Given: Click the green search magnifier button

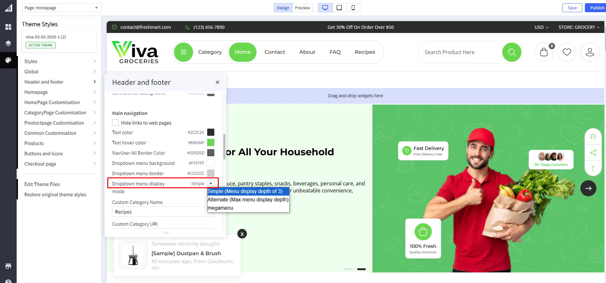Looking at the screenshot, I should 512,52.
